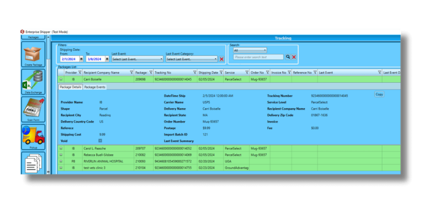Toggle the Void checkbox
The height and width of the screenshot is (217, 434).
[100, 141]
